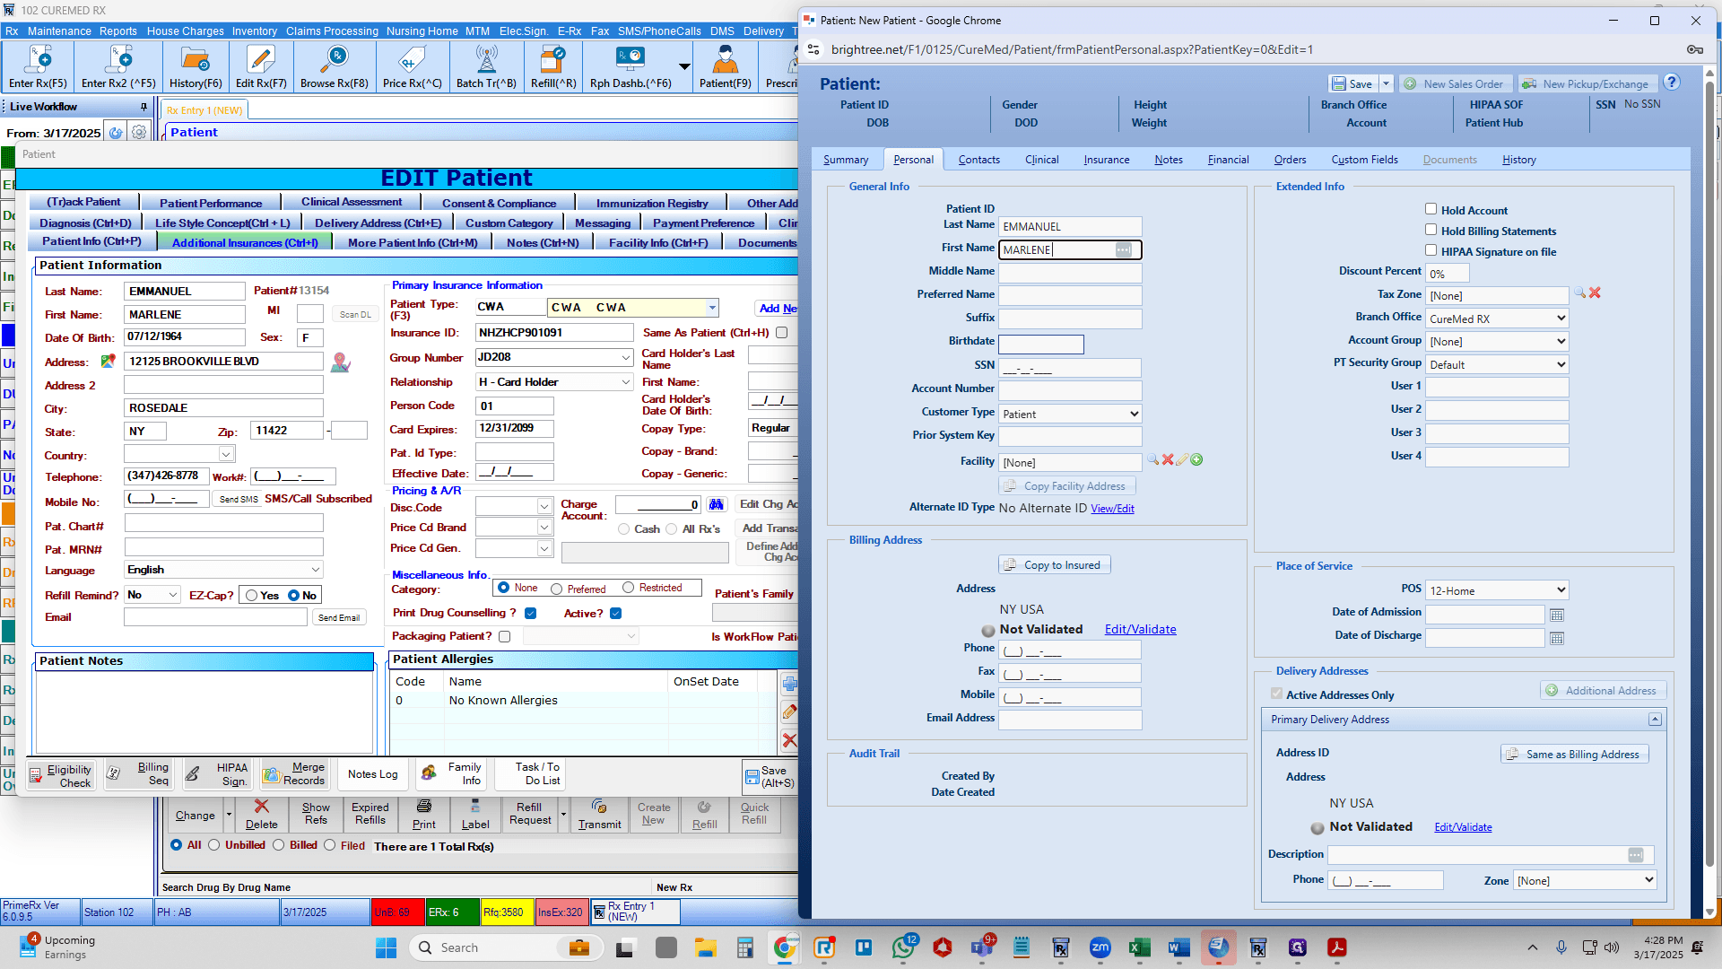Image resolution: width=1722 pixels, height=969 pixels.
Task: Select the Restricted category radio button
Action: coord(628,588)
